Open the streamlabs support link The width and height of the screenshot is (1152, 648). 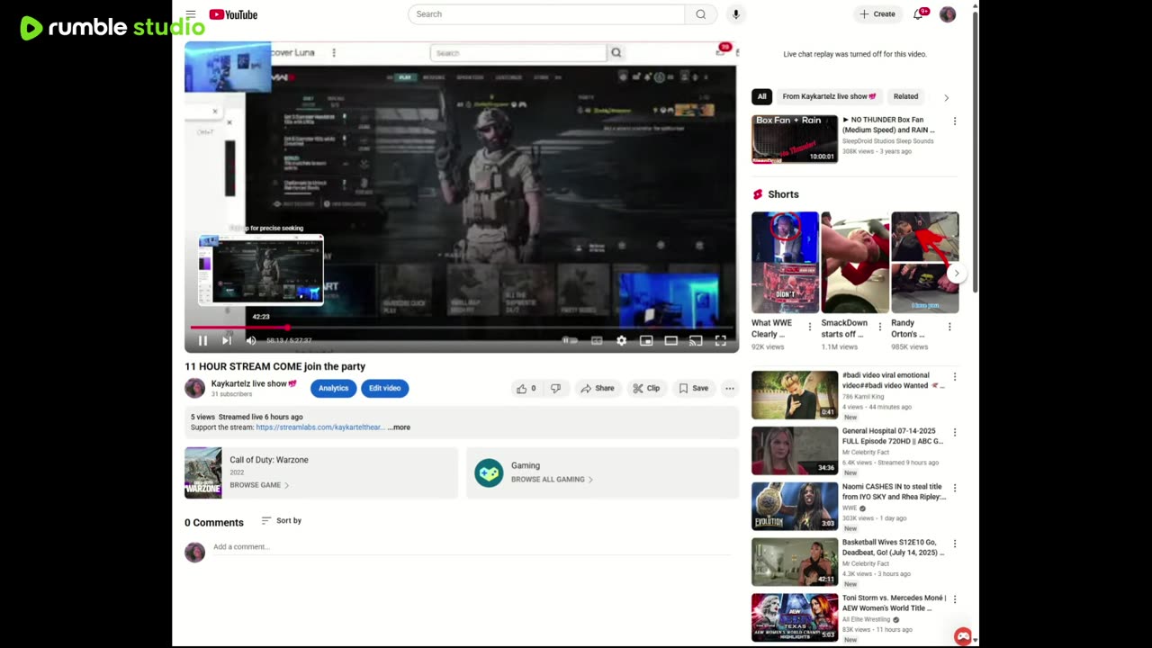[319, 427]
